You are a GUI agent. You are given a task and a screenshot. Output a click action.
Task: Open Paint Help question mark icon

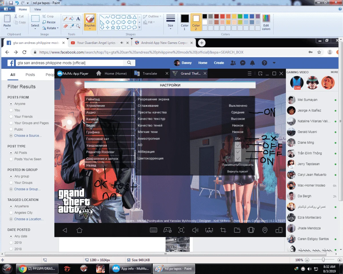(340, 9)
